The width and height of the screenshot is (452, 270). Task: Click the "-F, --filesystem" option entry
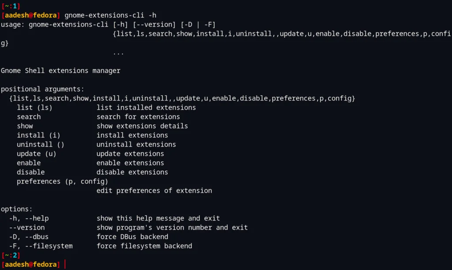(41, 246)
